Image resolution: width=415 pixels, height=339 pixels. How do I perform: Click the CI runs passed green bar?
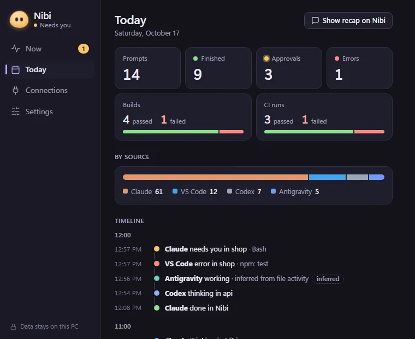pyautogui.click(x=309, y=132)
